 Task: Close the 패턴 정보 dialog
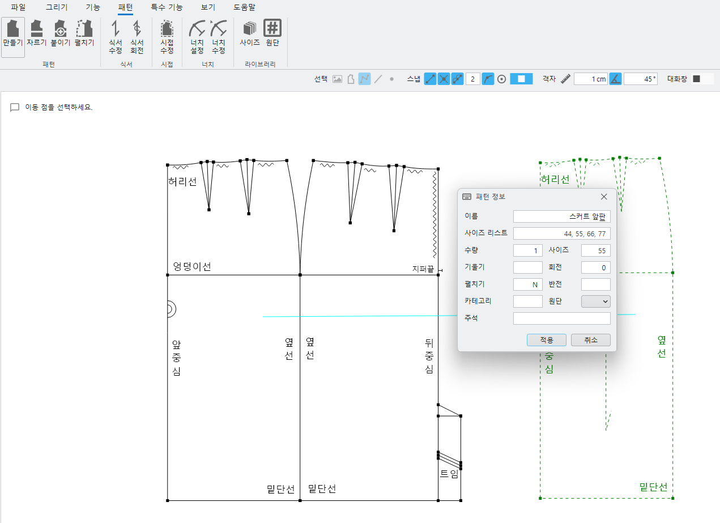604,197
